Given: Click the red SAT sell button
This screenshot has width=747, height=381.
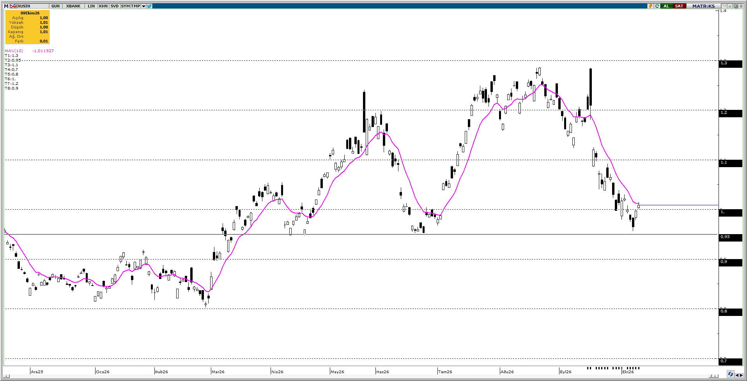Looking at the screenshot, I should [x=680, y=6].
